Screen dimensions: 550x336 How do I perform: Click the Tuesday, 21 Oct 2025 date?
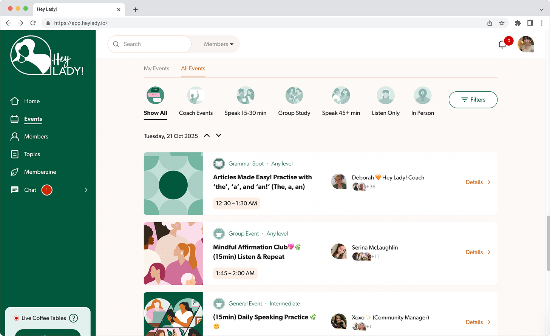click(x=171, y=136)
